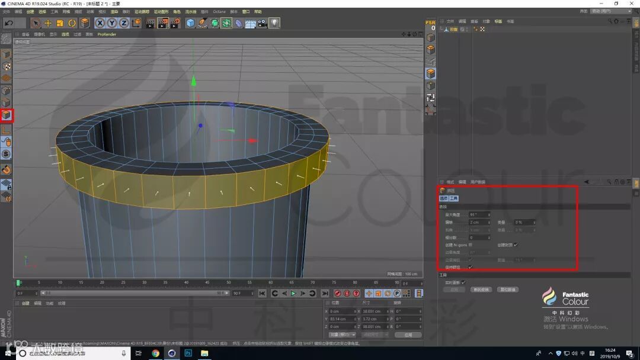Click the light bulb icon

point(274,23)
